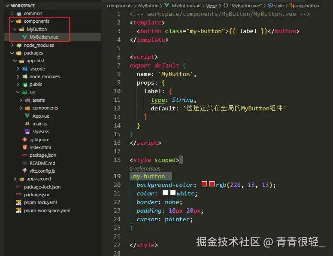333x256 pixels.
Task: Click the packages folder icon
Action: [x=19, y=53]
